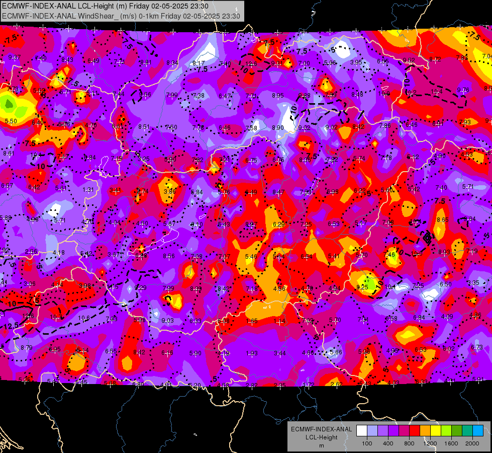Click the legend tick label '1600'
492x453 pixels.
click(x=451, y=443)
